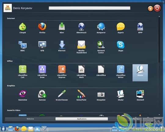Launch LibreOffice Draw
Viewport: 165px width, 132px height.
tap(42, 72)
